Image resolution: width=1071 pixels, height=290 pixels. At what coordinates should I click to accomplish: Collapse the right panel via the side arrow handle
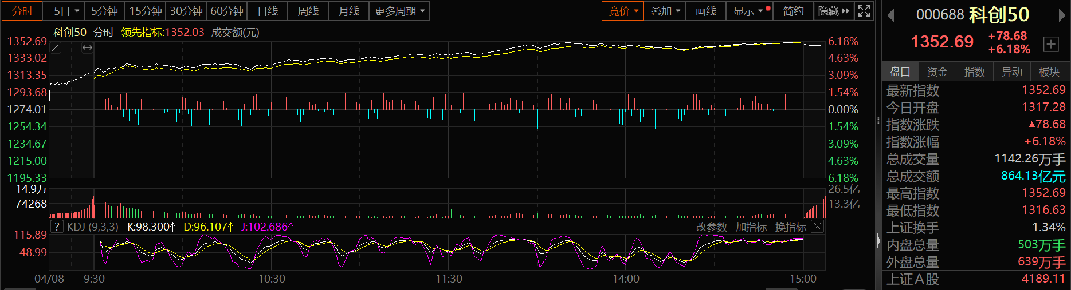[878, 240]
